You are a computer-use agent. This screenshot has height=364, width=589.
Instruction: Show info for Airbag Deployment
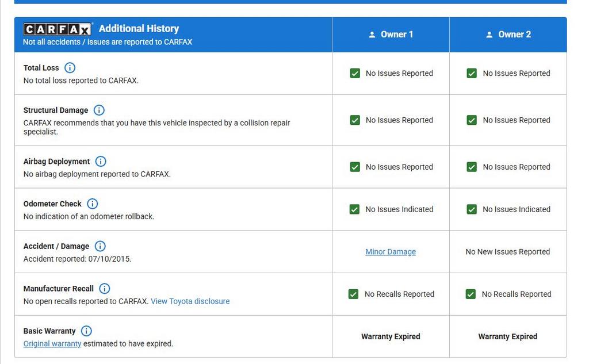pos(100,161)
